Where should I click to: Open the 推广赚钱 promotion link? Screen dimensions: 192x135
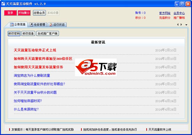[x=179, y=18]
